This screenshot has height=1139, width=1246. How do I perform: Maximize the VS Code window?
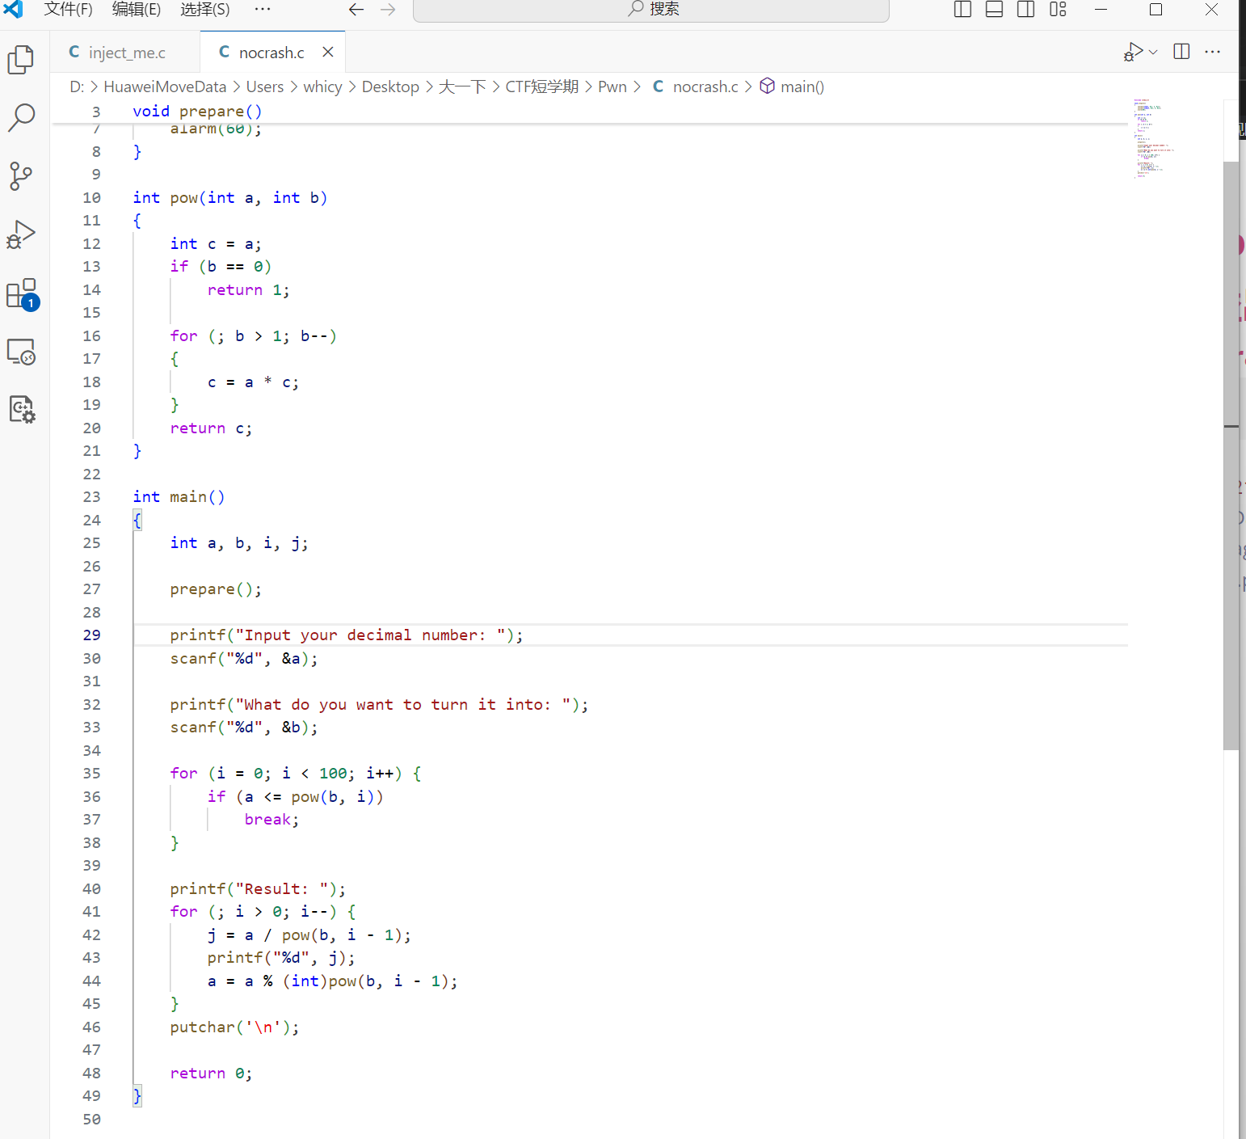(x=1156, y=10)
